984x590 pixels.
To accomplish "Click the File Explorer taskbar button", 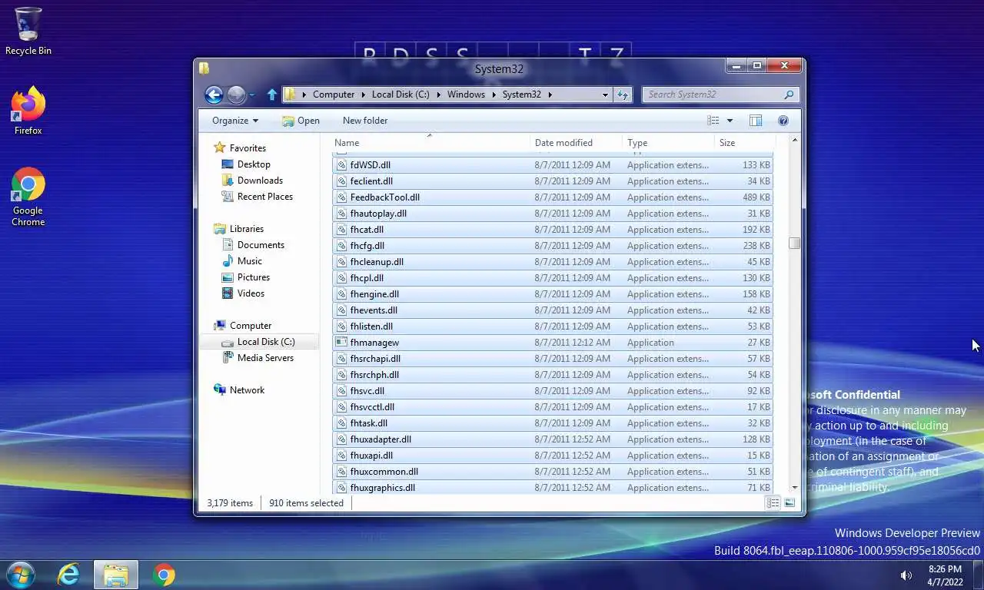I will pos(116,575).
